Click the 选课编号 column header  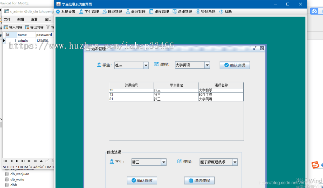[131, 85]
